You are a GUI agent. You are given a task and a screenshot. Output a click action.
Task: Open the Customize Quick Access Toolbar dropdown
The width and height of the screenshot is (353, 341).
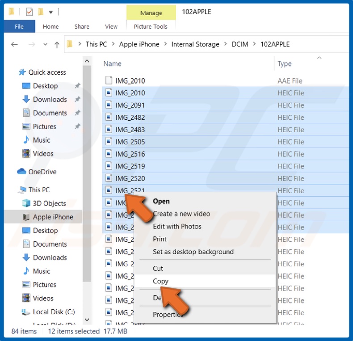point(51,12)
